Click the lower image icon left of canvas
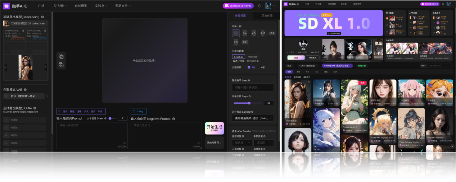 point(61,65)
